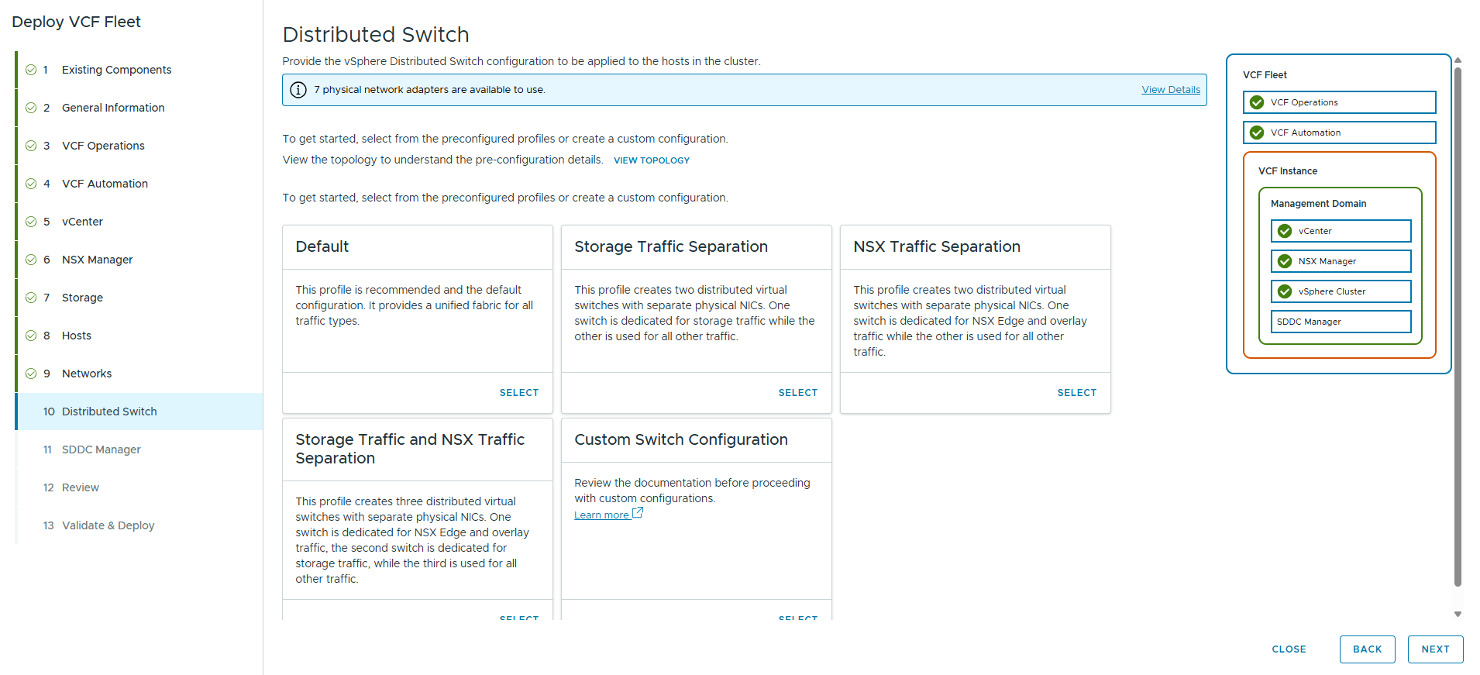
Task: Click the NSX Manager checkmark icon in Management Domain
Action: (1285, 261)
